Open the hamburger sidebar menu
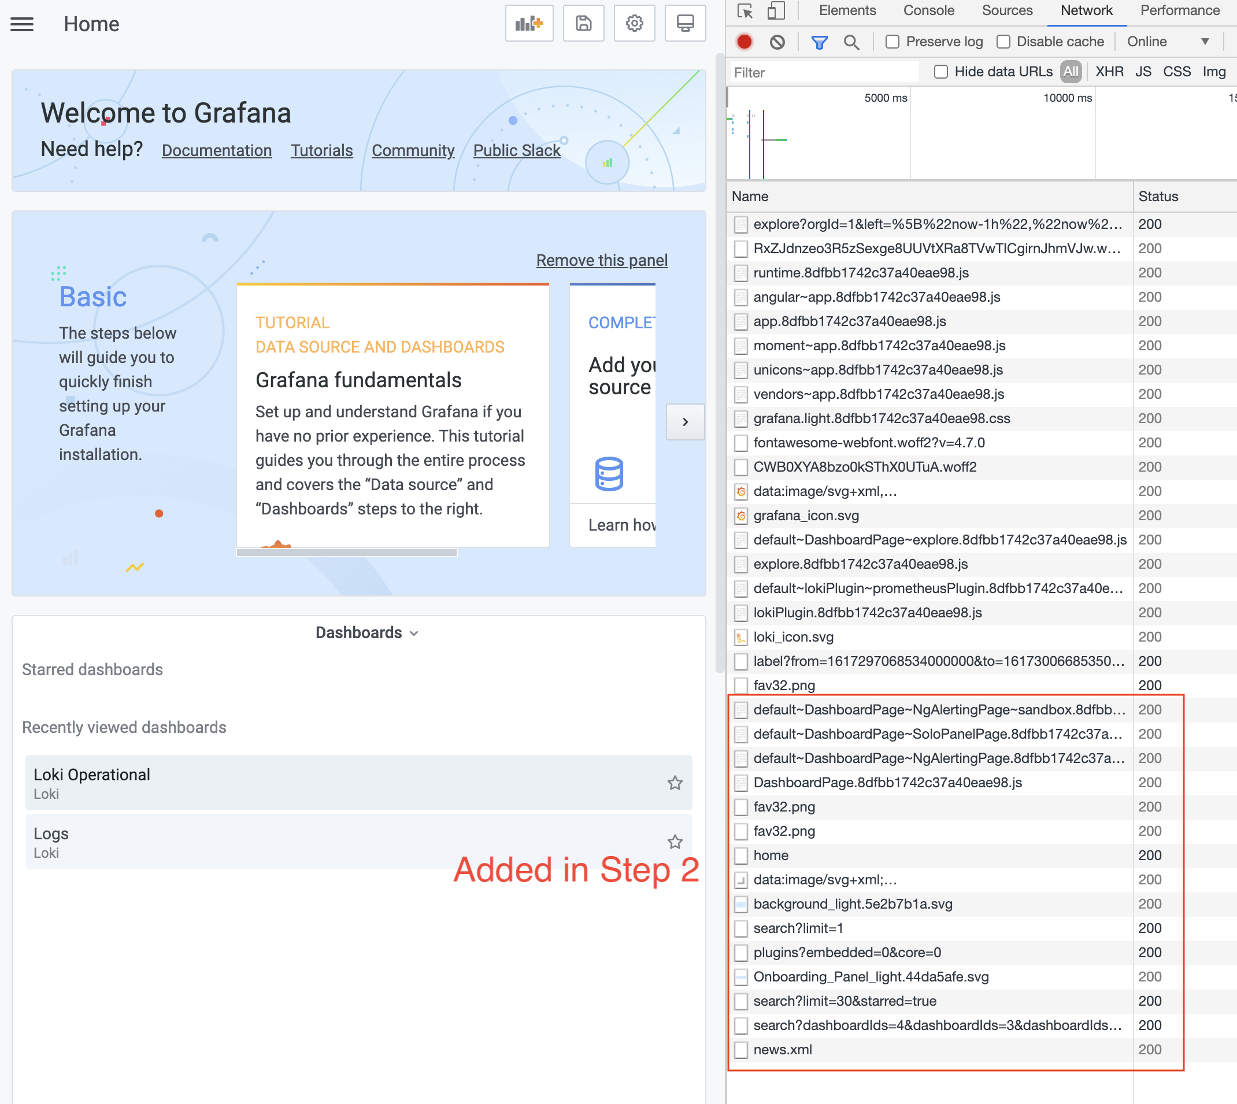1237x1104 pixels. [22, 24]
